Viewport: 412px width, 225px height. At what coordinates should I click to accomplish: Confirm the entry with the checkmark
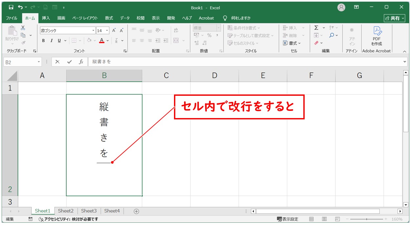pyautogui.click(x=69, y=62)
